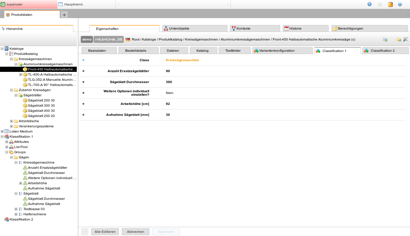Open the orange clipboard icon in top bar
410x236 pixels.
click(390, 4)
